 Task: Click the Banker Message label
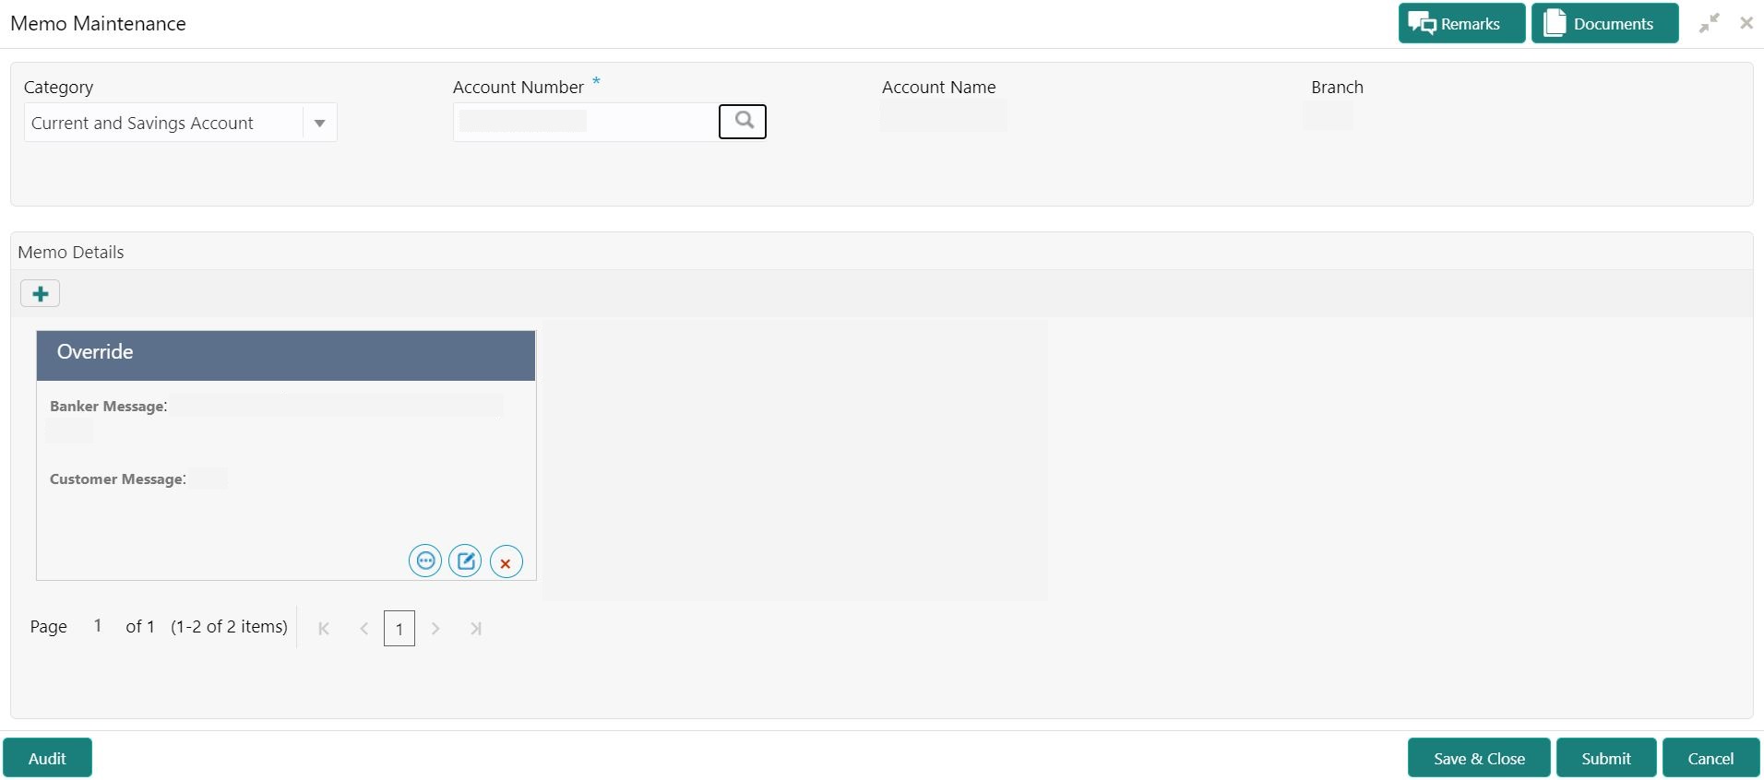pos(109,407)
